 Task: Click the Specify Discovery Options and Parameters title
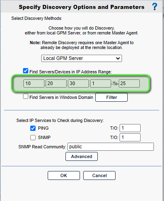coord(82,7)
